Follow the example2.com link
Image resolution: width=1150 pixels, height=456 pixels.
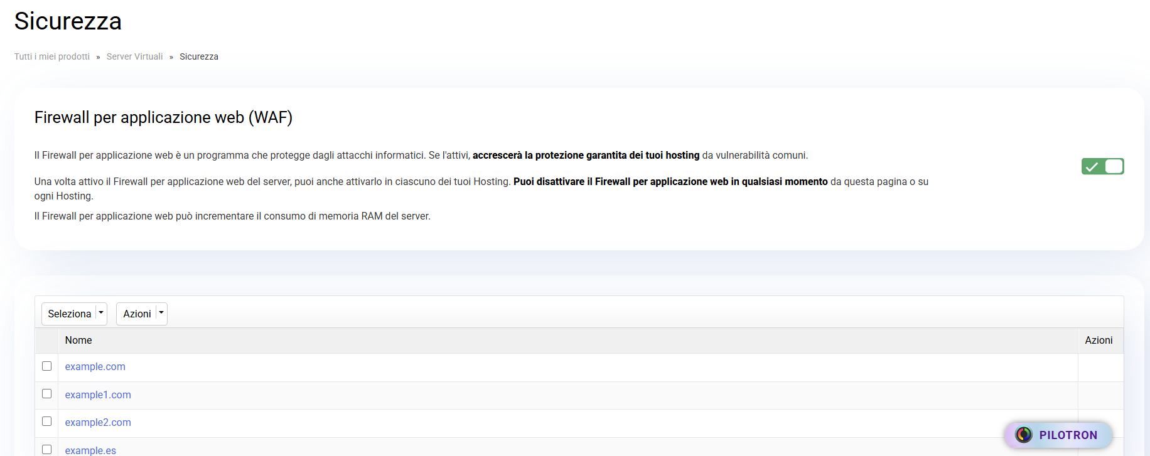(x=98, y=422)
